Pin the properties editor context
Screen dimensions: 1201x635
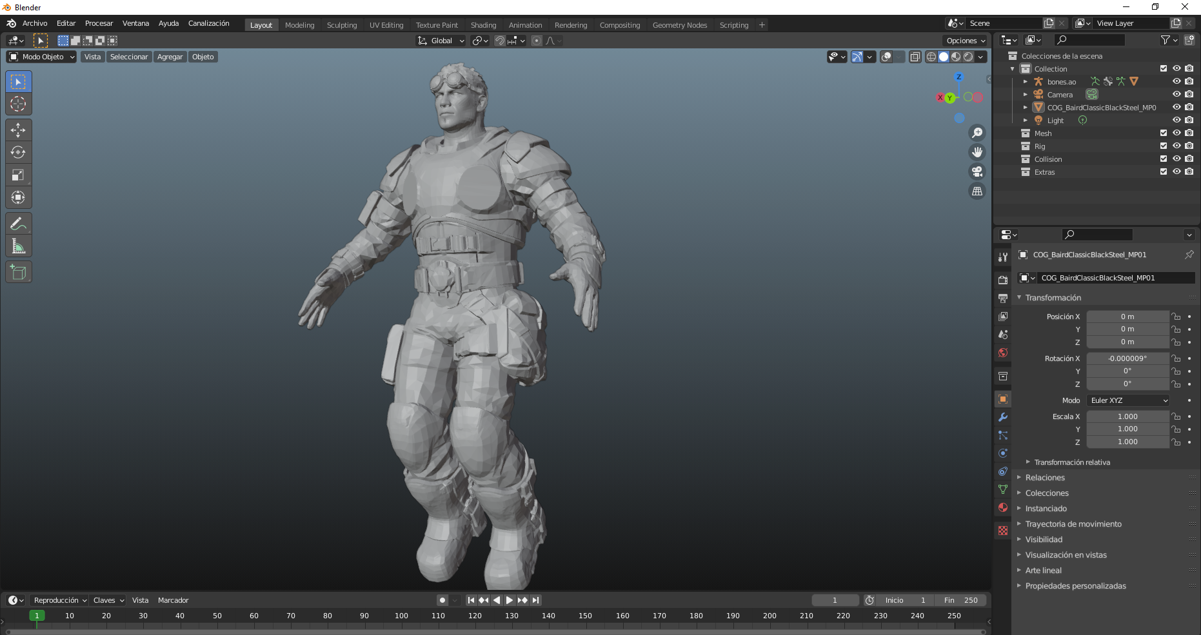(x=1189, y=255)
